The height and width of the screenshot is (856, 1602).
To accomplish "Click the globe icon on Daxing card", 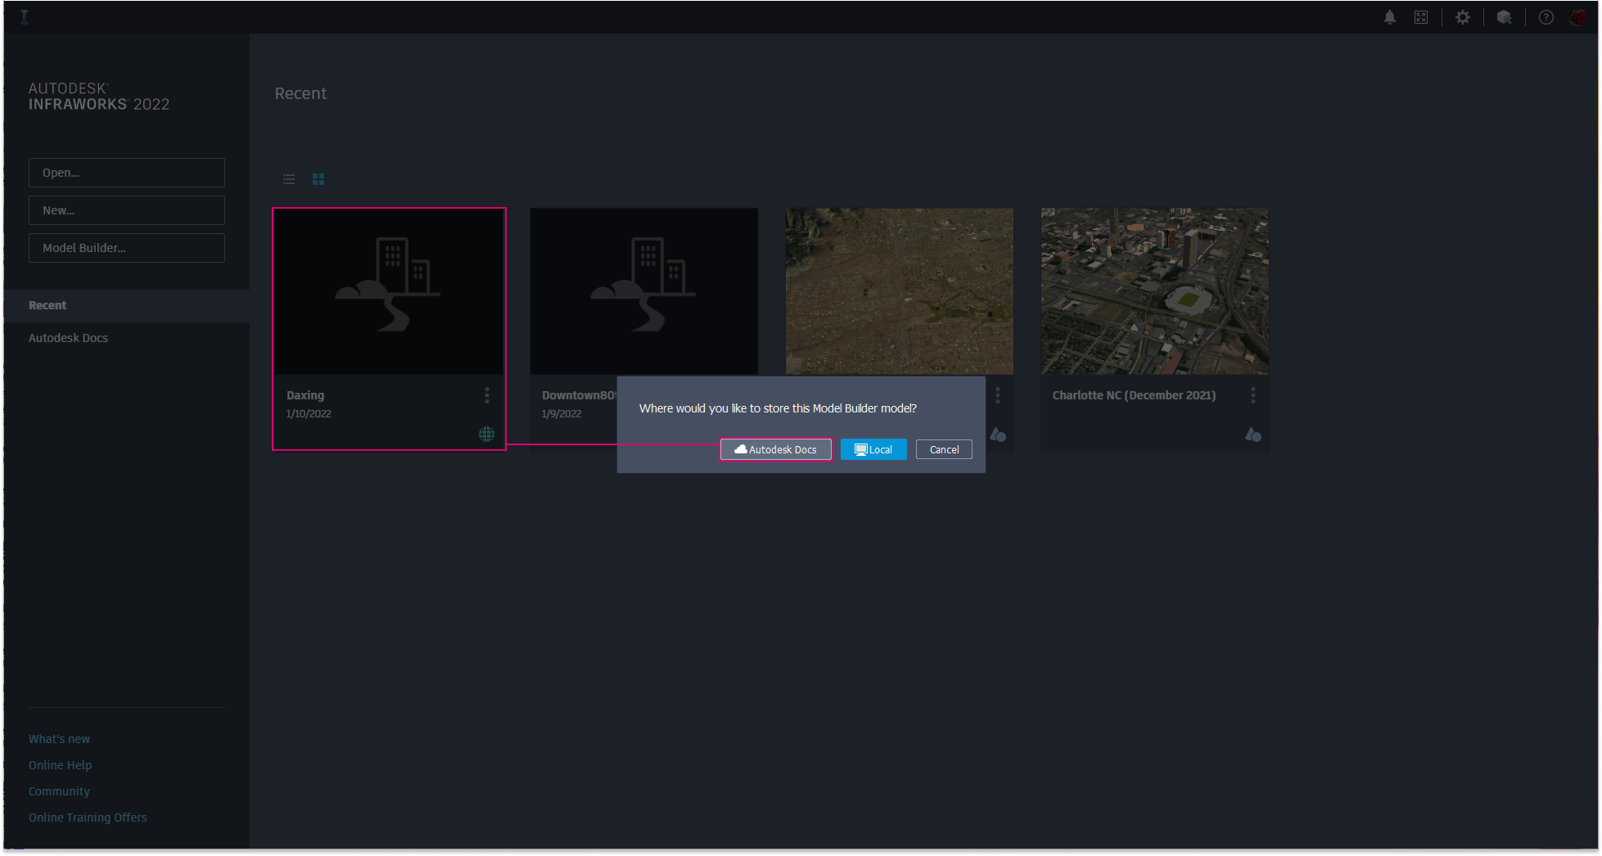I will (487, 434).
